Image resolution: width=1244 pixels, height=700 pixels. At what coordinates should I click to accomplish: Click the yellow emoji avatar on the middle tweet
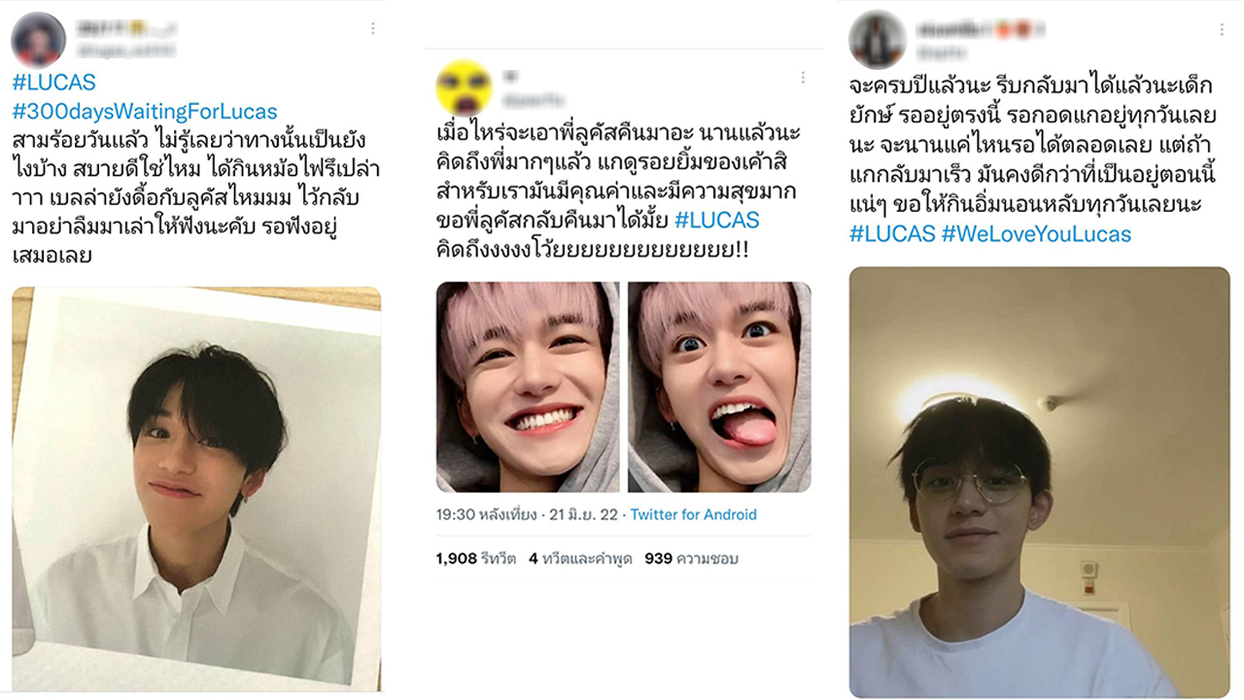[464, 87]
